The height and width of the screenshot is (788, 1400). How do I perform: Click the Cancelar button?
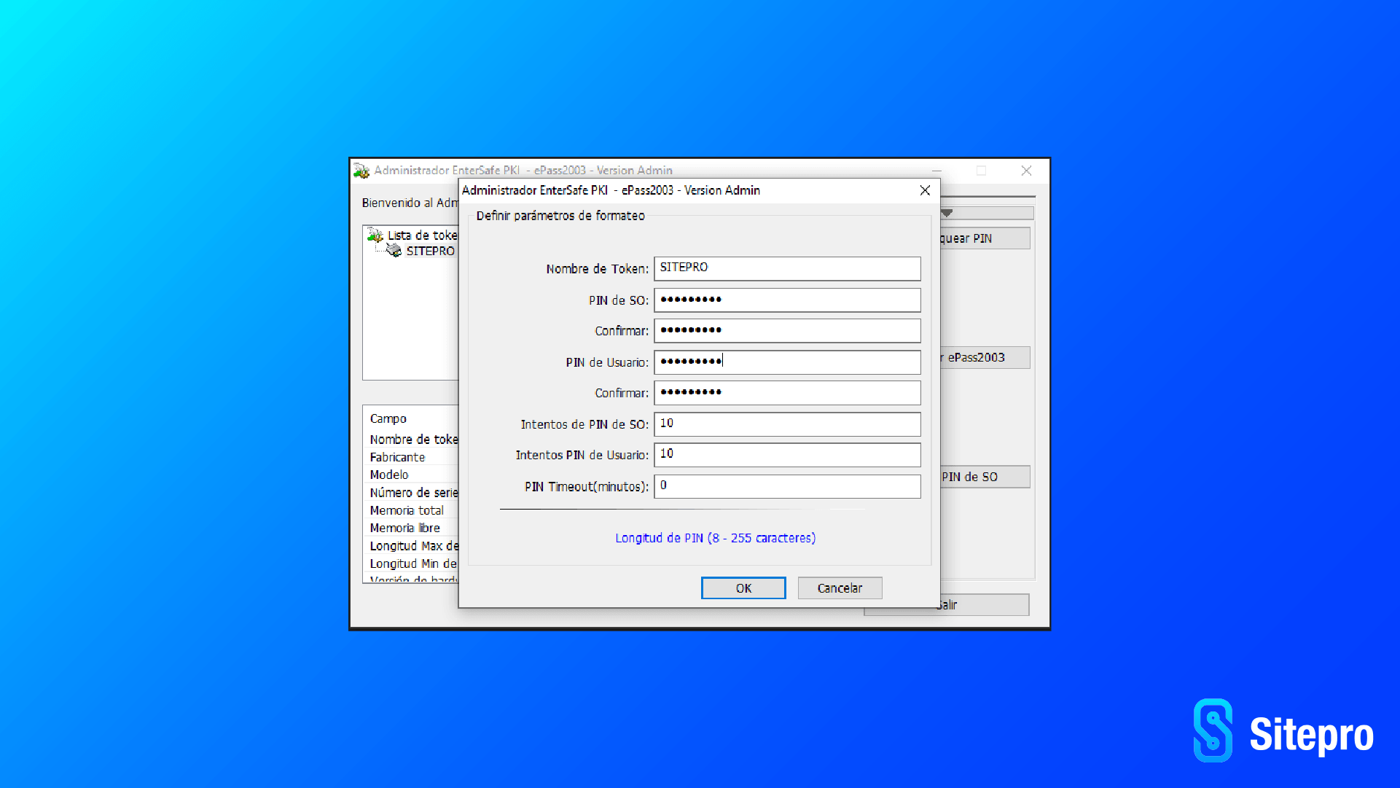click(840, 588)
